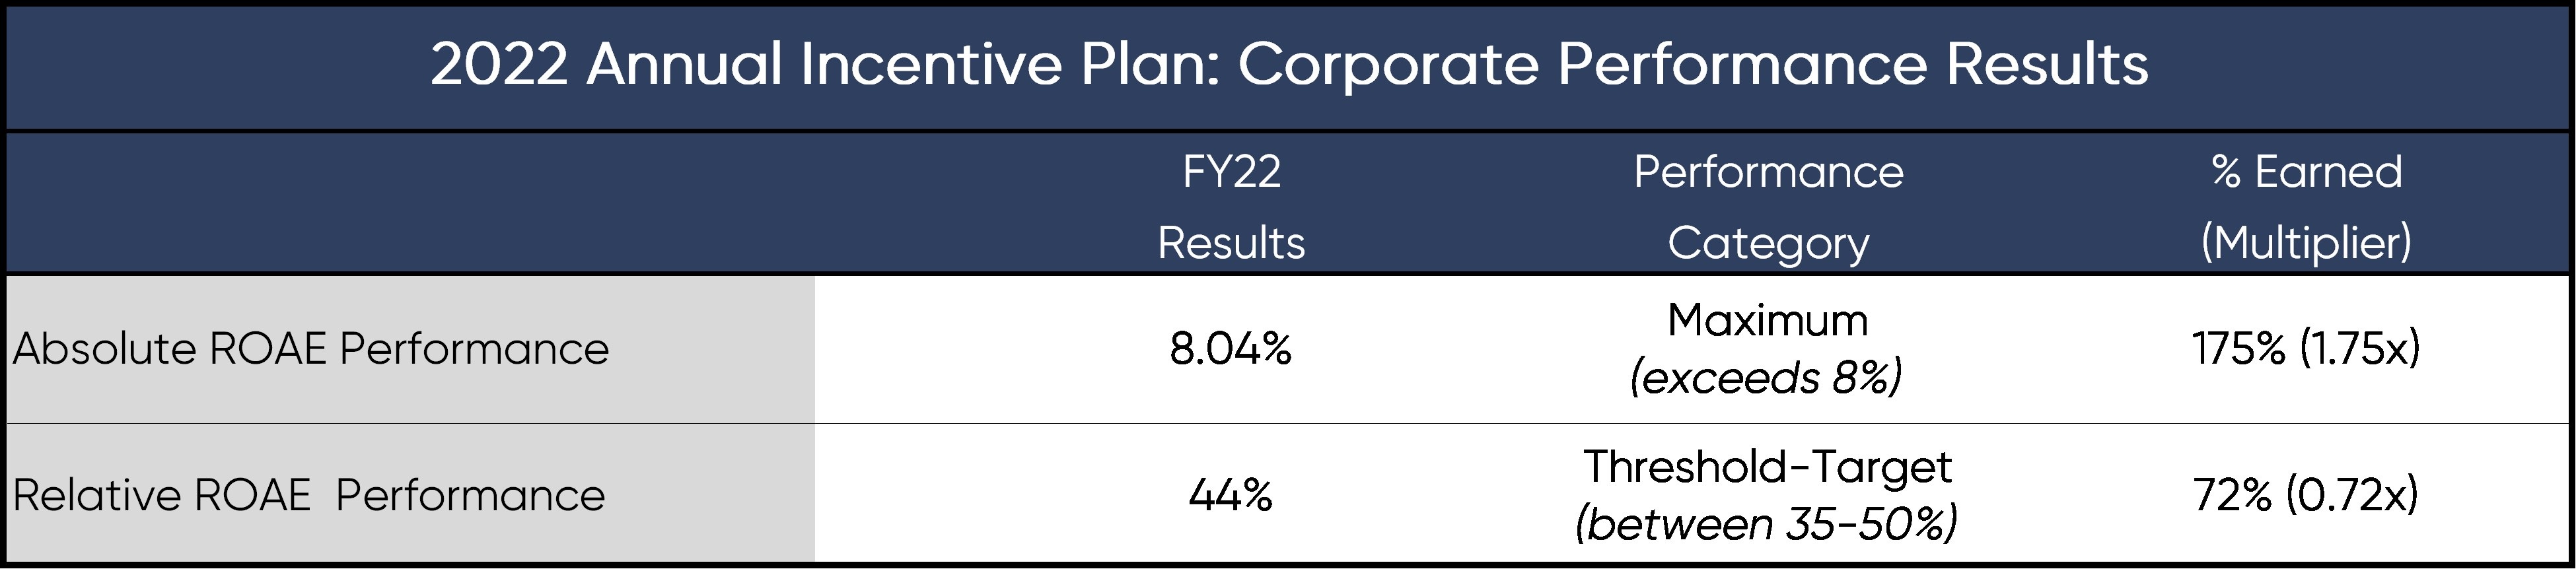This screenshot has width=2576, height=569.
Task: Select the 175% (1.75x) multiplier cell
Action: coord(2306,349)
